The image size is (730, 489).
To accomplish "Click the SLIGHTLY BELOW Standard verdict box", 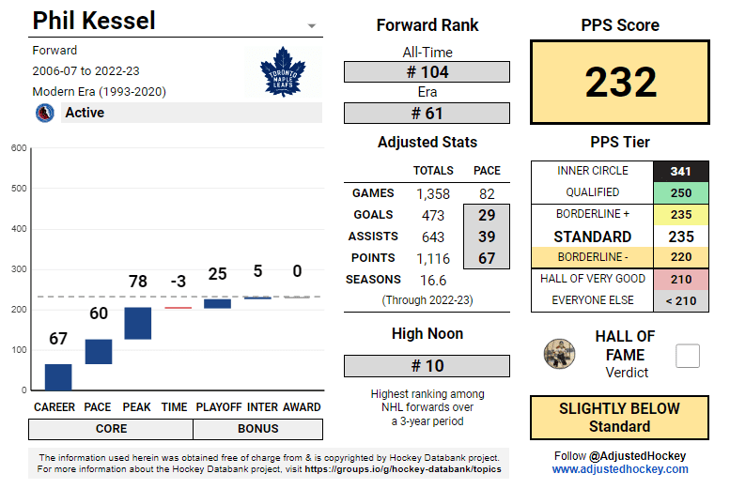I will pyautogui.click(x=619, y=418).
